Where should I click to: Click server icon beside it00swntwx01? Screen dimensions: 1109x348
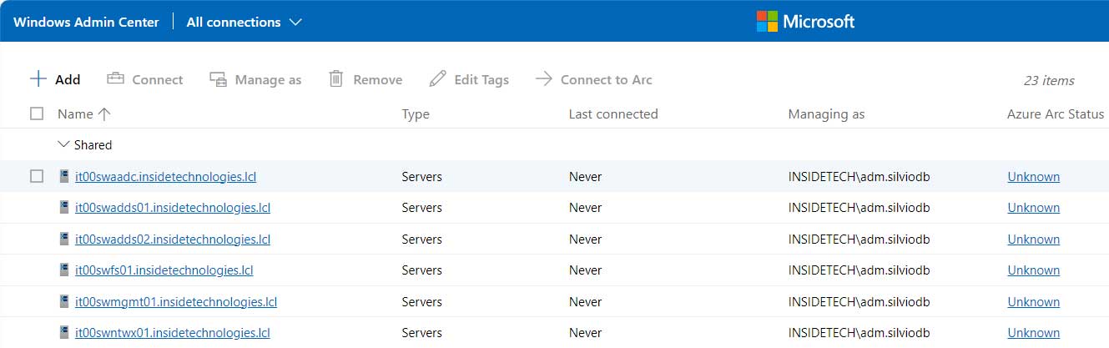pyautogui.click(x=64, y=332)
